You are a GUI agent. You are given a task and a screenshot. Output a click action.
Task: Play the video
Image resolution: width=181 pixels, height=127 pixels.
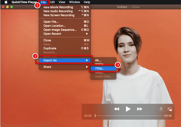[128, 109]
